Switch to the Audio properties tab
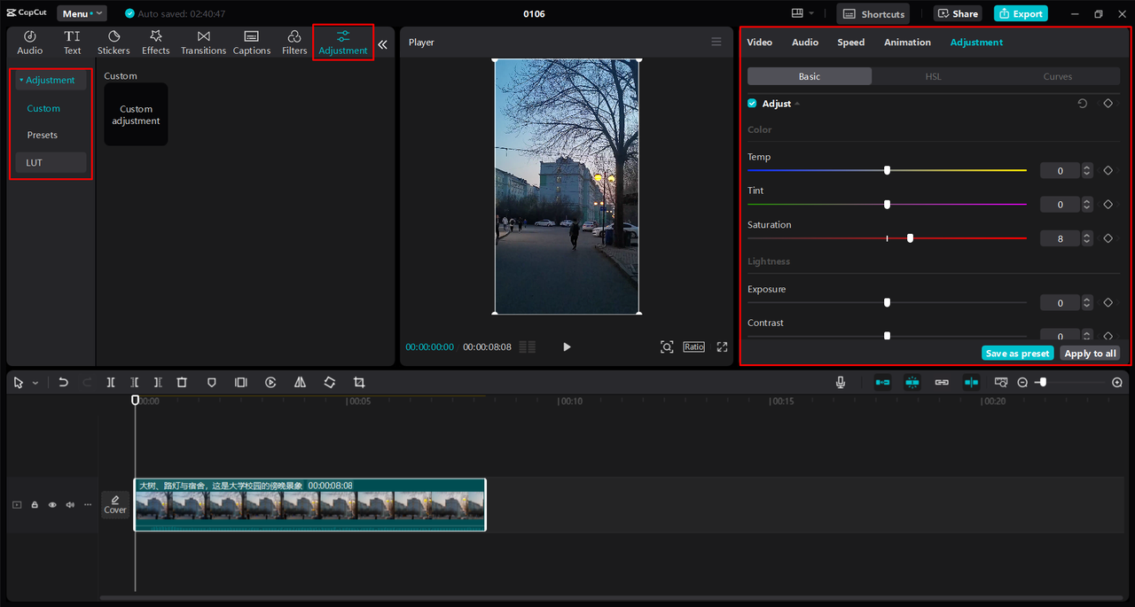The height and width of the screenshot is (607, 1135). (x=805, y=43)
